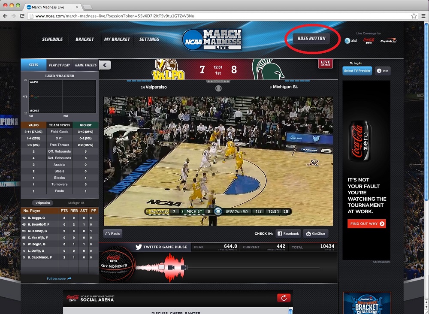Open the Live Games panel
This screenshot has height=314, width=429.
tap(325, 63)
